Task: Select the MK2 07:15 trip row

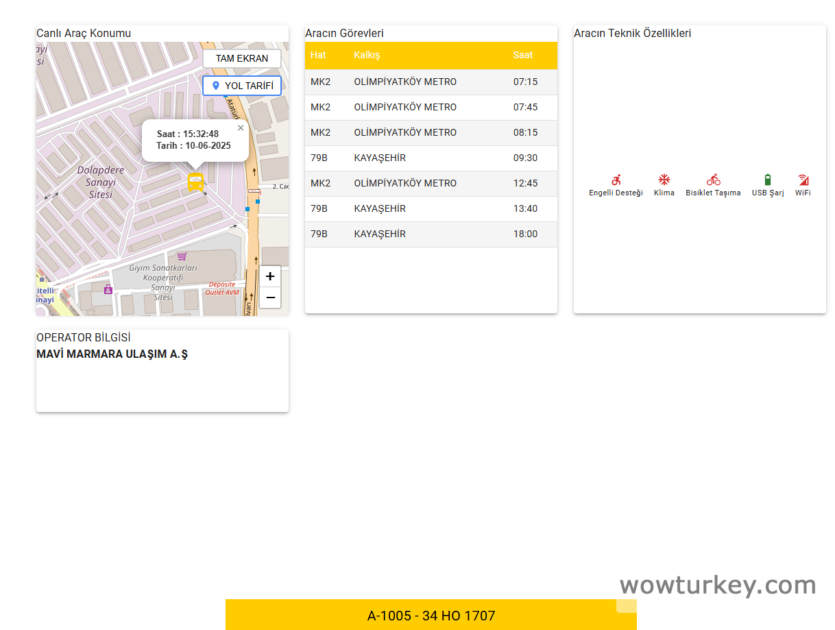Action: [431, 82]
